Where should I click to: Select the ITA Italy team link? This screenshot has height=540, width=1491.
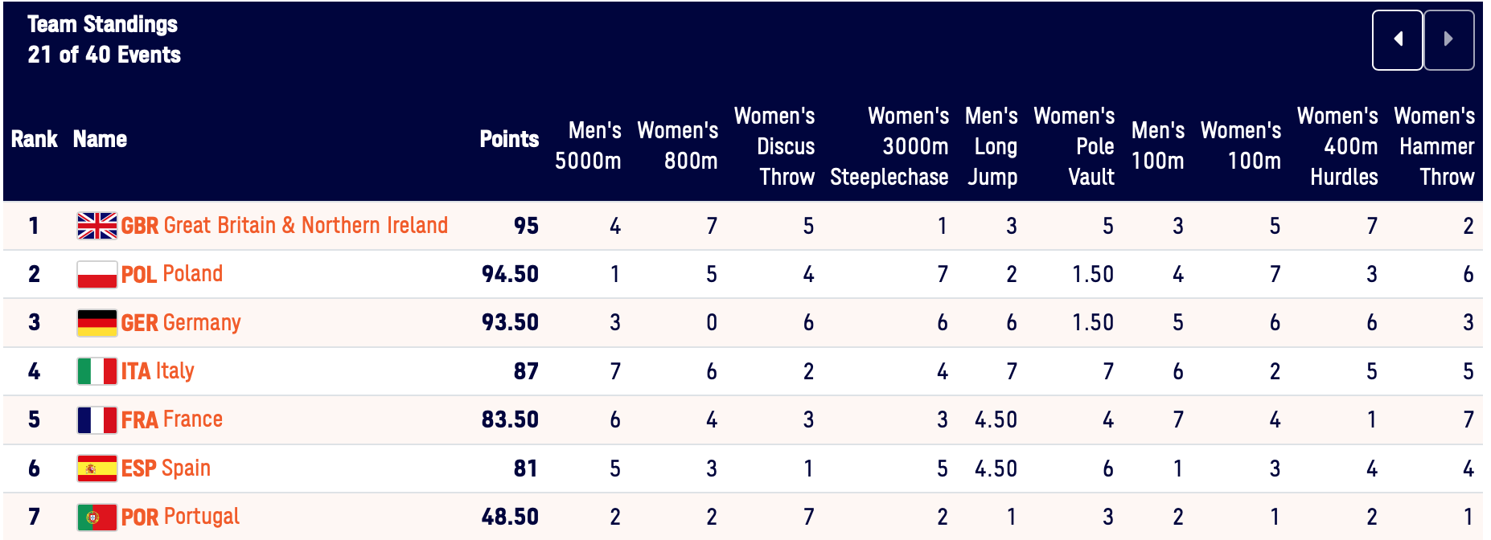tap(158, 371)
